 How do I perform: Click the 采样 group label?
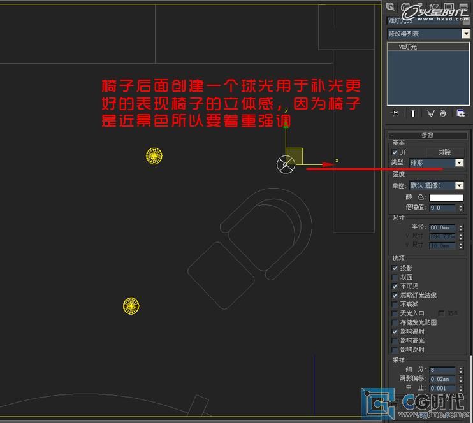coord(398,360)
